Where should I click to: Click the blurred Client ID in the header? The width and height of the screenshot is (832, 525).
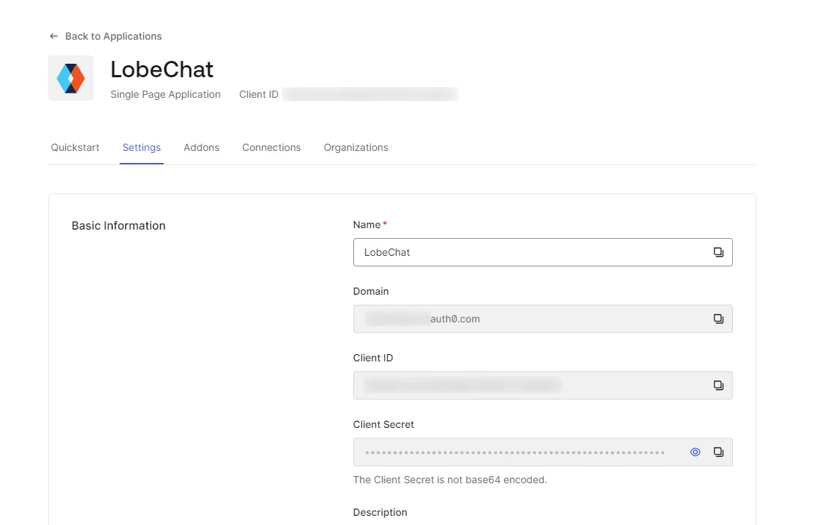click(x=370, y=94)
